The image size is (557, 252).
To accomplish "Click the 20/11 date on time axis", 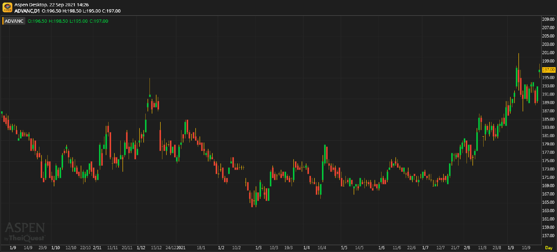I will 127,248.
